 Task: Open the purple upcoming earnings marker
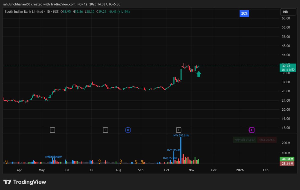point(251,130)
